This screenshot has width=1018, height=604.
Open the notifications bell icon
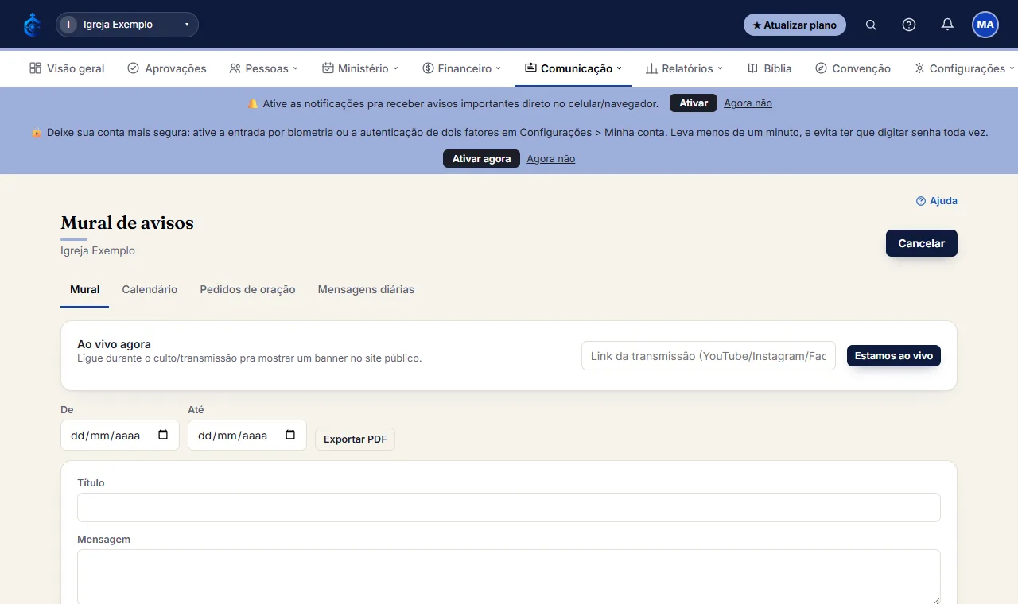tap(947, 25)
